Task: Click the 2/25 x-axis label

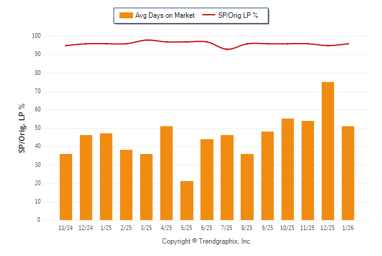Action: tap(126, 227)
